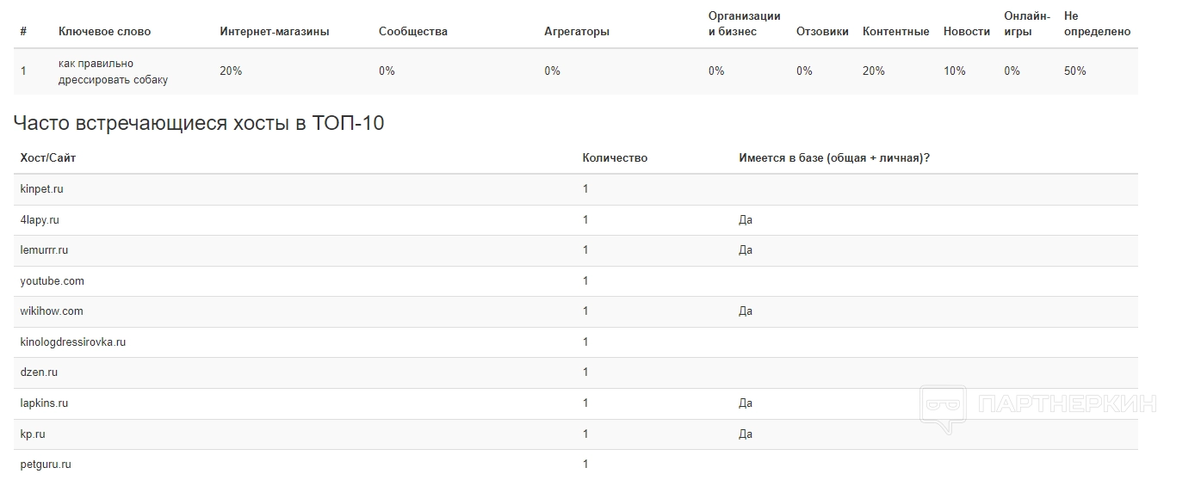
Task: Click the Не определено column header
Action: pyautogui.click(x=1097, y=24)
